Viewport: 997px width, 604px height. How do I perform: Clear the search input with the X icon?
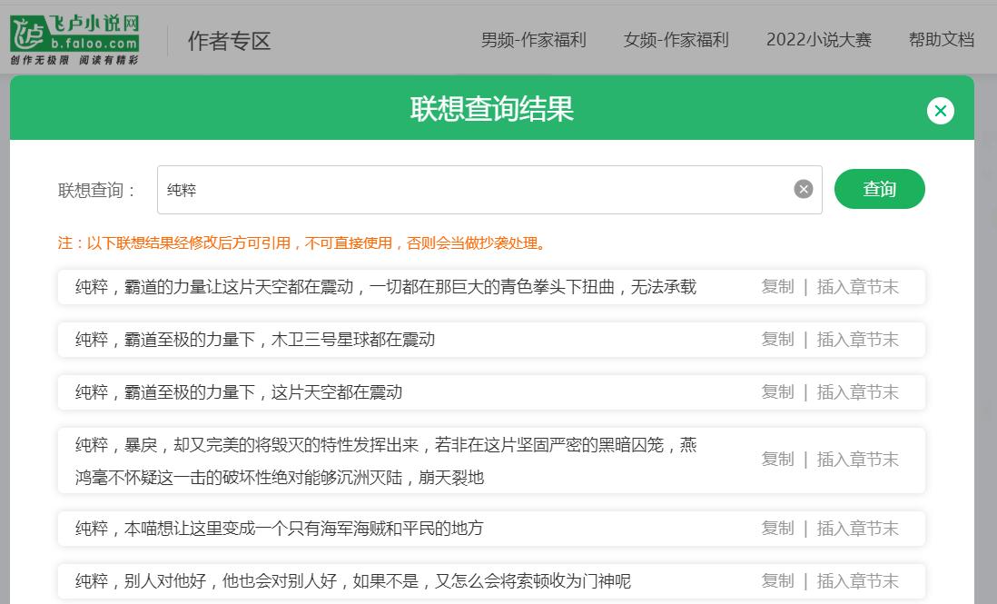[802, 189]
